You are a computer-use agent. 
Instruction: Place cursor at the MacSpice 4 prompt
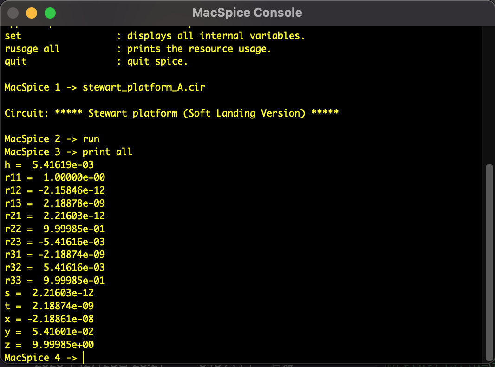[x=83, y=358]
